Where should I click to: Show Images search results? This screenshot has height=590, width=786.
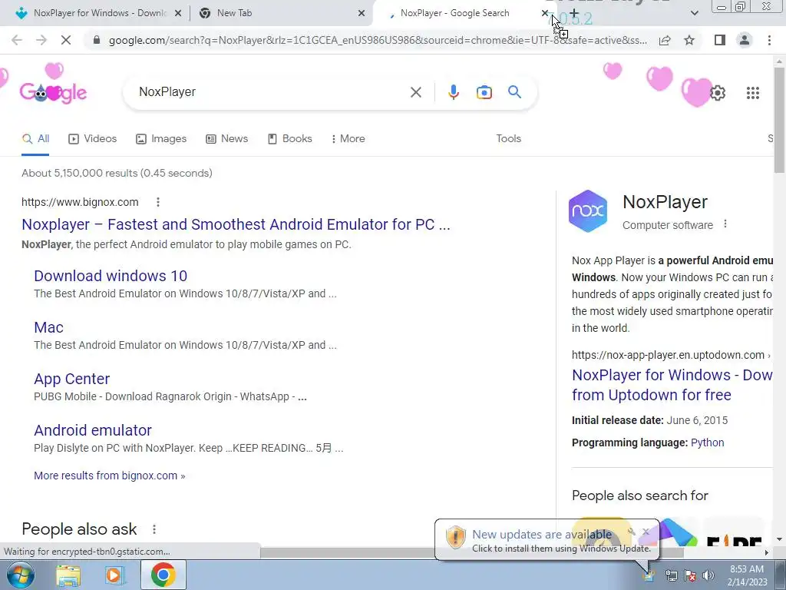161,138
